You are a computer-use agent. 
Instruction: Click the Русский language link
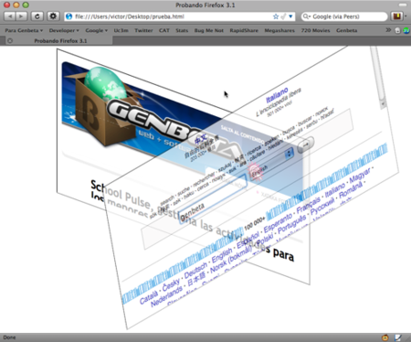322,208
